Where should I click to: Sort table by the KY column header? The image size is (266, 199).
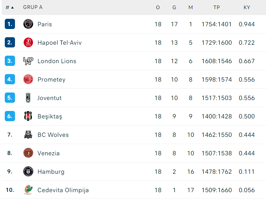pyautogui.click(x=247, y=8)
